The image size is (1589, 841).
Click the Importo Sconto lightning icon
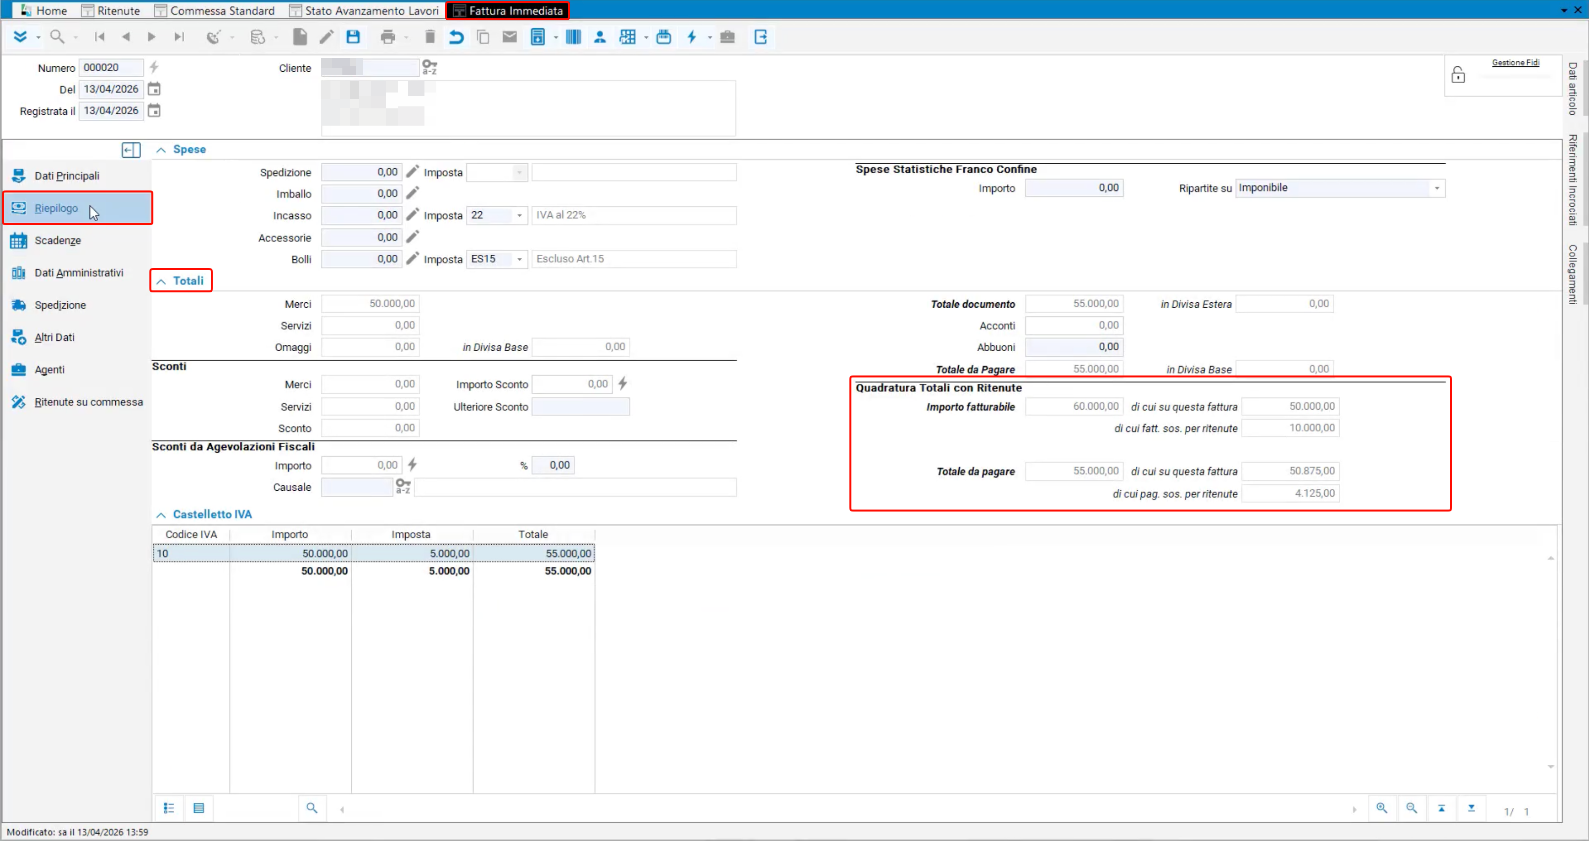pyautogui.click(x=623, y=384)
